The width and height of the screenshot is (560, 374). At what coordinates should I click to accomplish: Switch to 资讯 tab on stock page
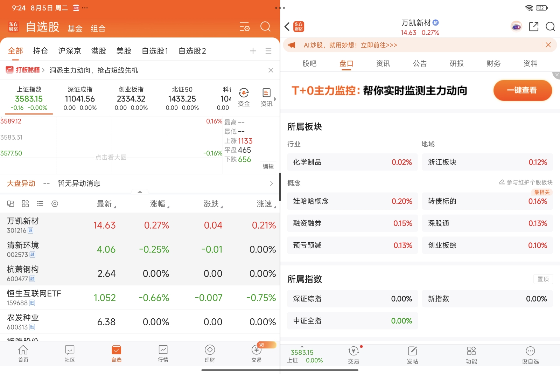(383, 63)
